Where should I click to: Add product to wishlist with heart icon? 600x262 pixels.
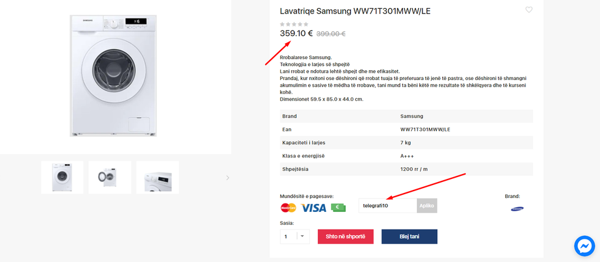[529, 10]
